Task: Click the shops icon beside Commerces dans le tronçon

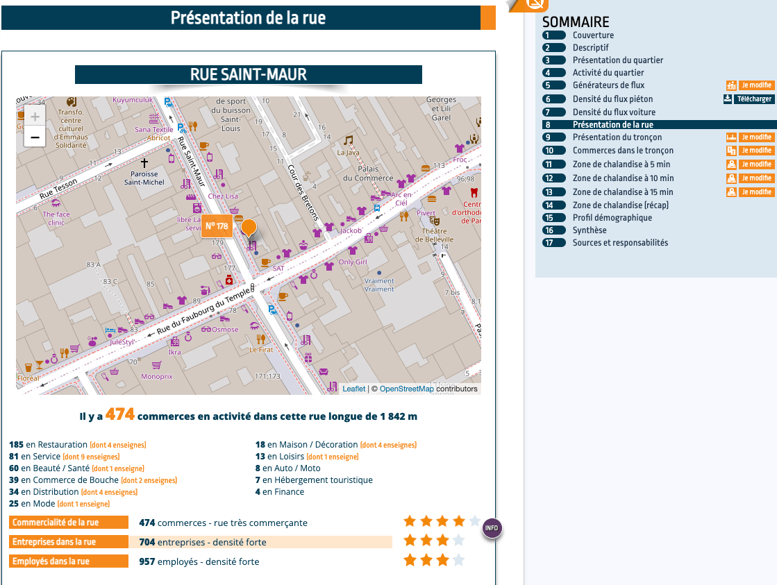Action: point(731,150)
